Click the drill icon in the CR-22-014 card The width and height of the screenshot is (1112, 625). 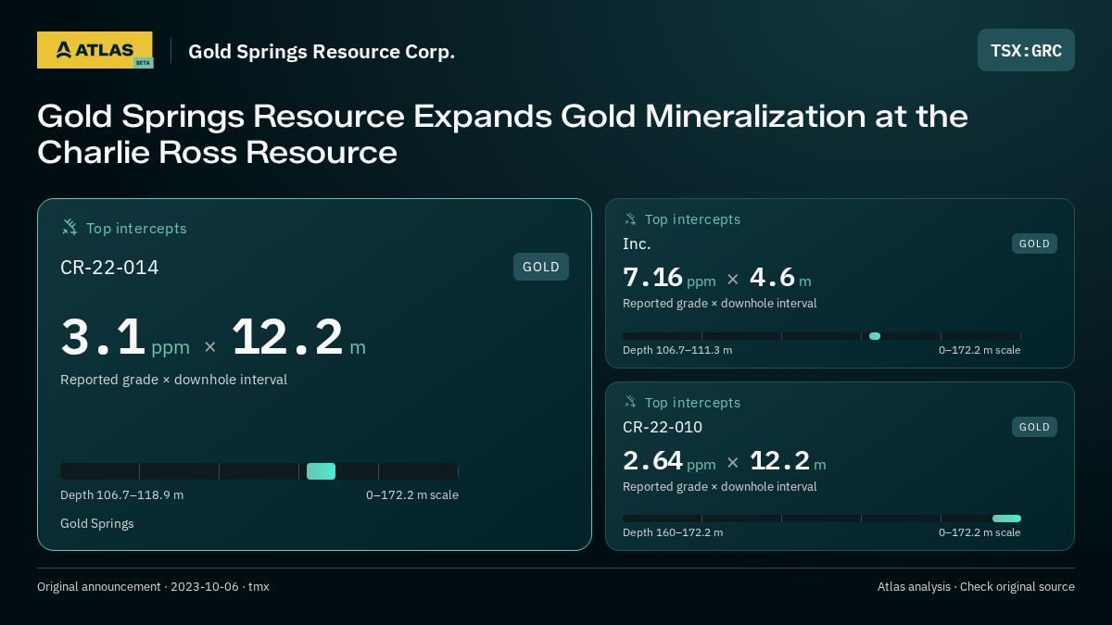point(69,227)
